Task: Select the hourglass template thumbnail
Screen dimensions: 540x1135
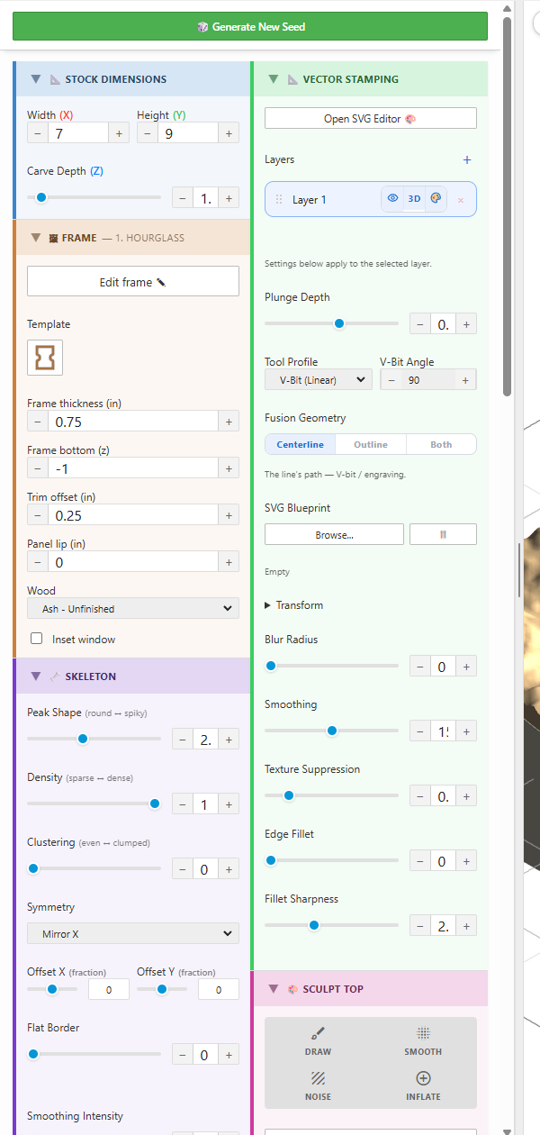Action: (x=45, y=357)
